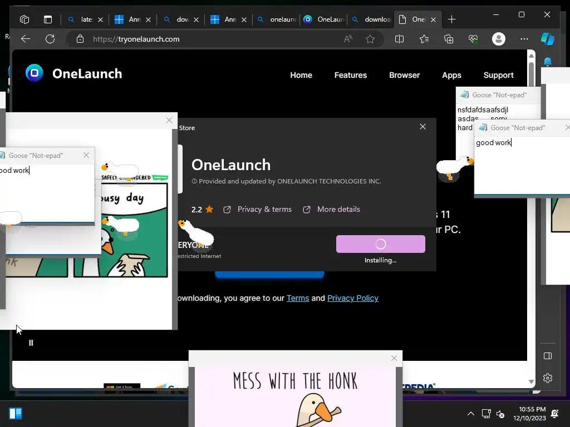The width and height of the screenshot is (570, 427).
Task: Open Support in OneLaunch navigation
Action: tap(498, 75)
